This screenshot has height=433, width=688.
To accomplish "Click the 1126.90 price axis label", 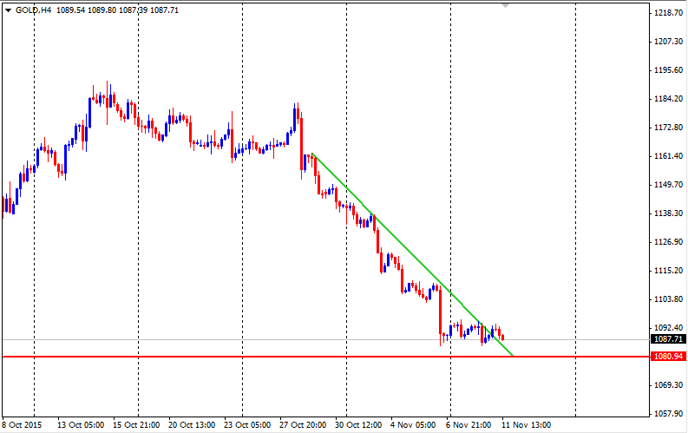I will coord(668,242).
